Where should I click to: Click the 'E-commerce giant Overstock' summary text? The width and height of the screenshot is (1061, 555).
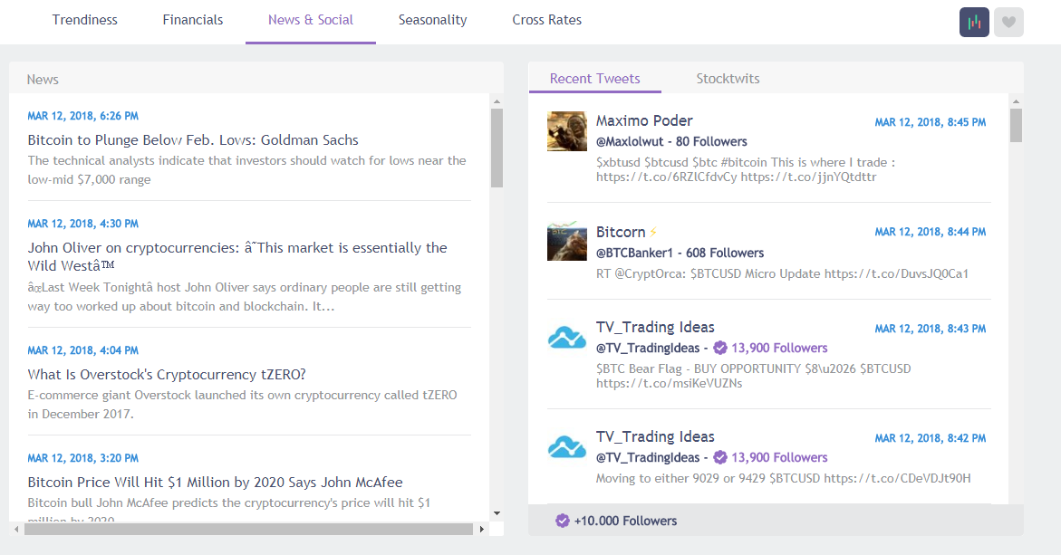coord(242,404)
